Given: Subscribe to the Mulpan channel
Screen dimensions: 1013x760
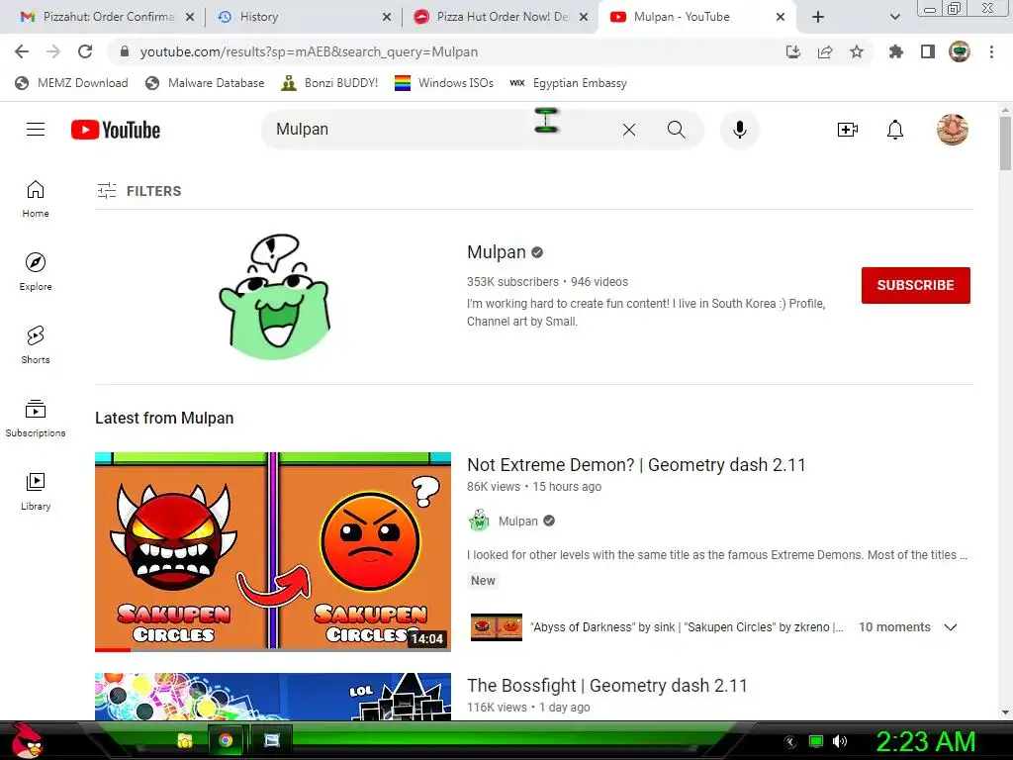Looking at the screenshot, I should point(915,285).
